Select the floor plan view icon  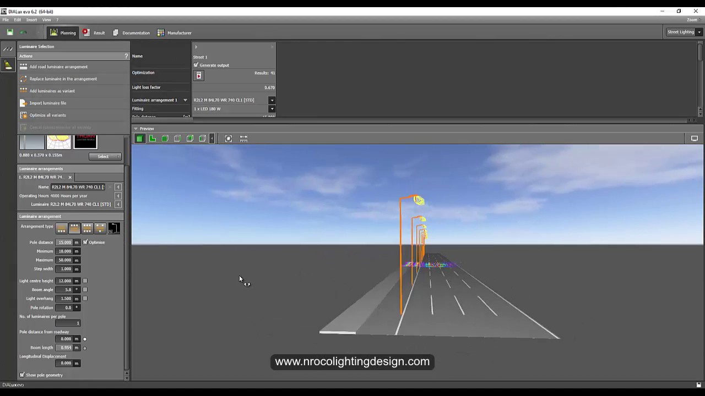coord(153,139)
